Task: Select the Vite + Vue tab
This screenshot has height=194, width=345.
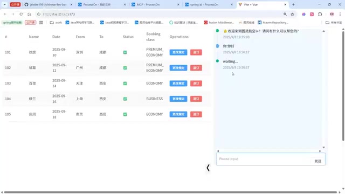Action: 263,4
